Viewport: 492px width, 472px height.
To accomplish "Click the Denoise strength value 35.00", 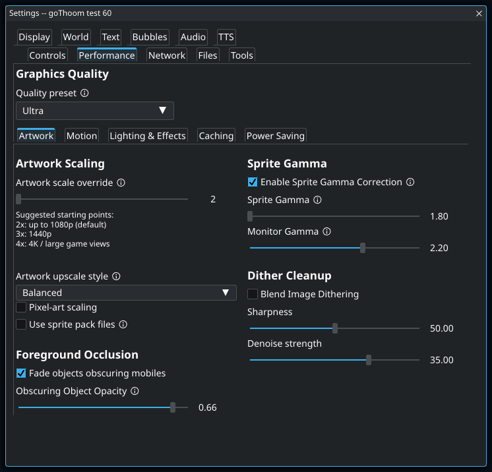I will [441, 360].
